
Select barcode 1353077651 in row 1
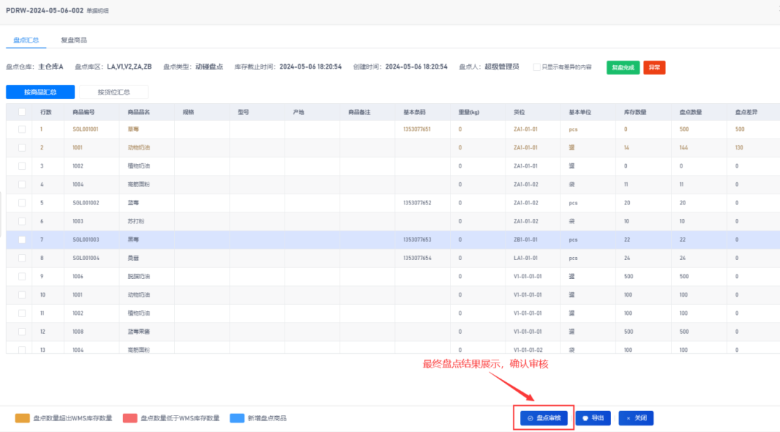(417, 129)
